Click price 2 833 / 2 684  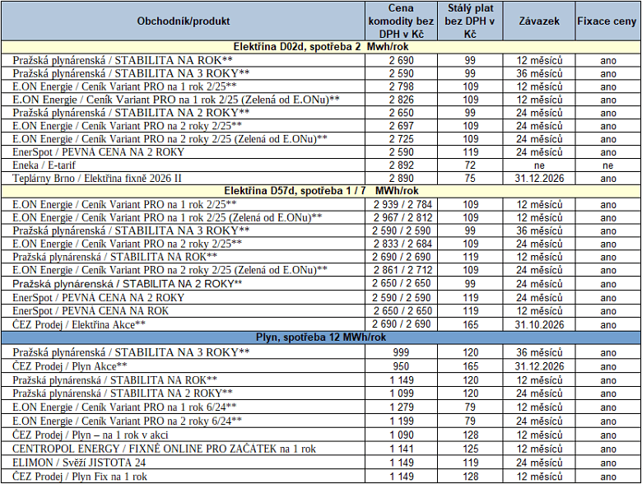point(402,244)
